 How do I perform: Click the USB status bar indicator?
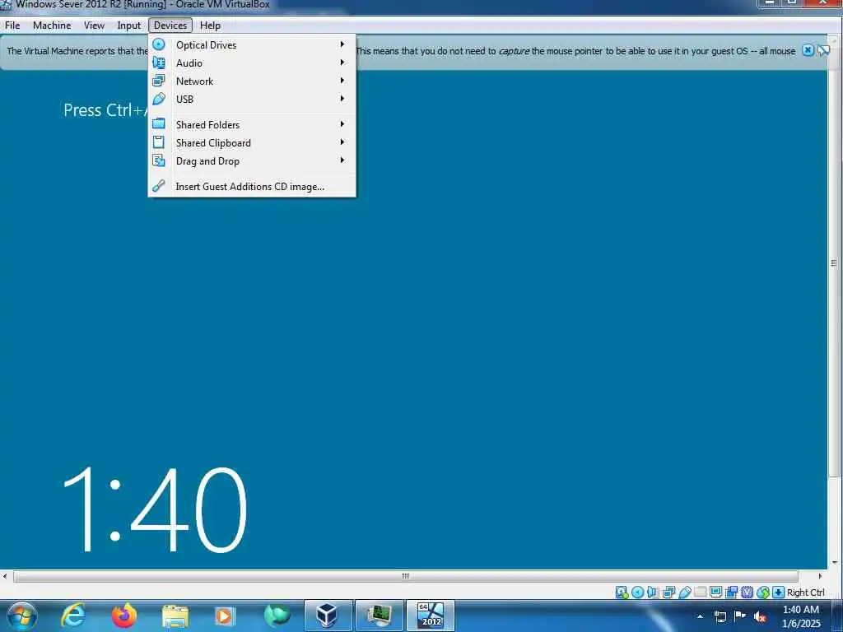684,592
